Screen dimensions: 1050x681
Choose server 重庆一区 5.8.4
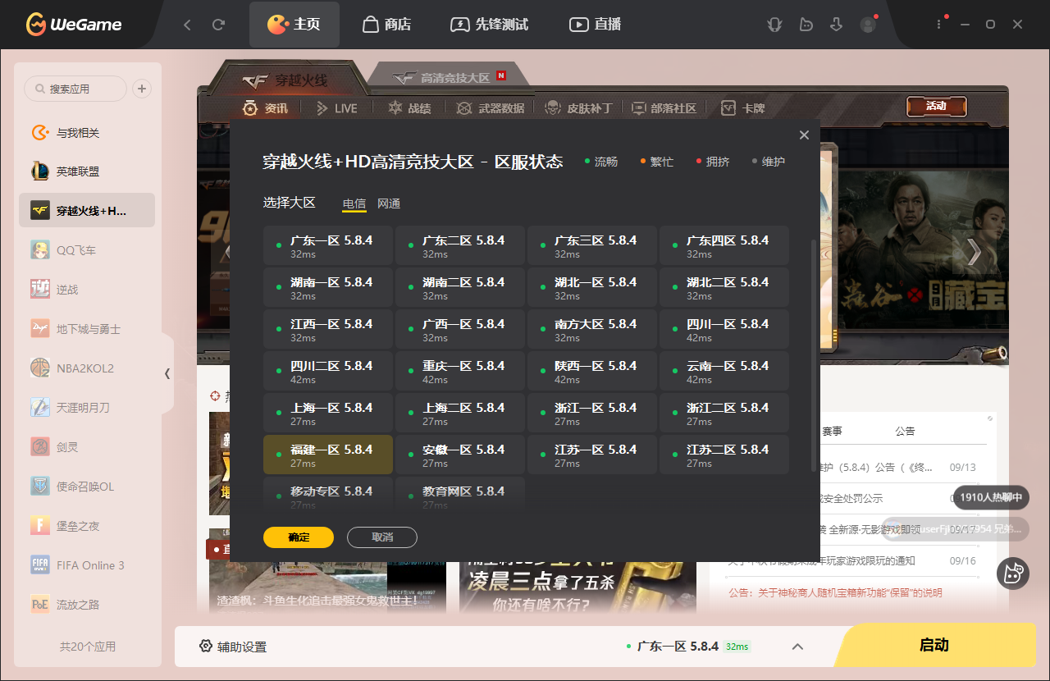click(460, 371)
